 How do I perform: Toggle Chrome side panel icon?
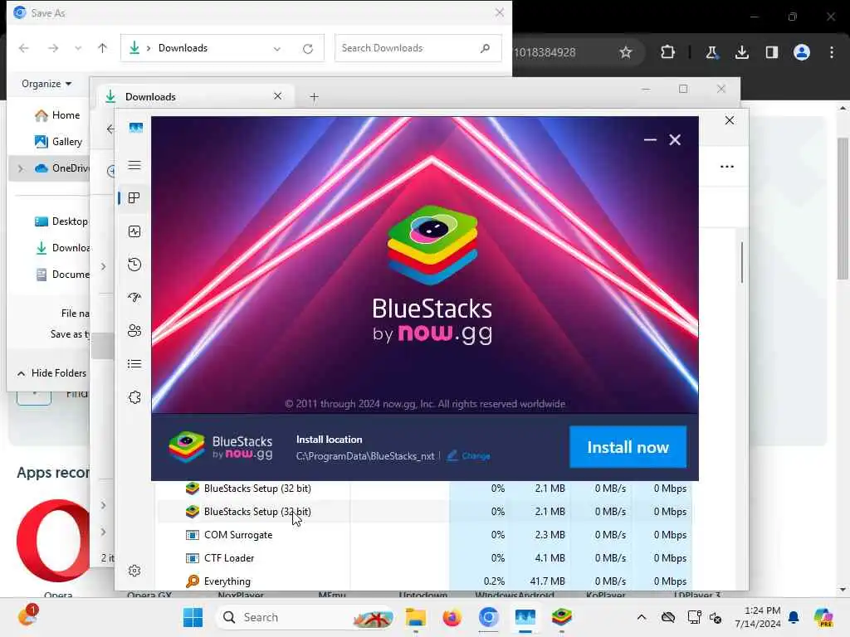point(771,52)
